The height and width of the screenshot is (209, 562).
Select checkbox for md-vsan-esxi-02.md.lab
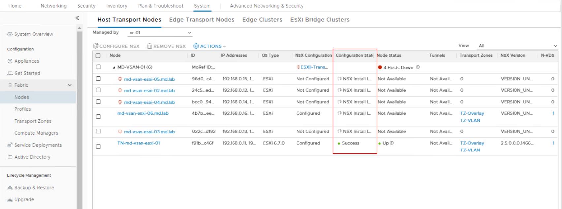point(98,90)
